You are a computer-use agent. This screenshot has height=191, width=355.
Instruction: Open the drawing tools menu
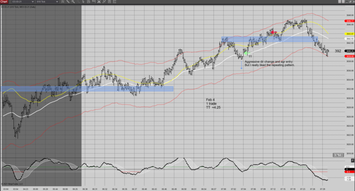coord(67,2)
